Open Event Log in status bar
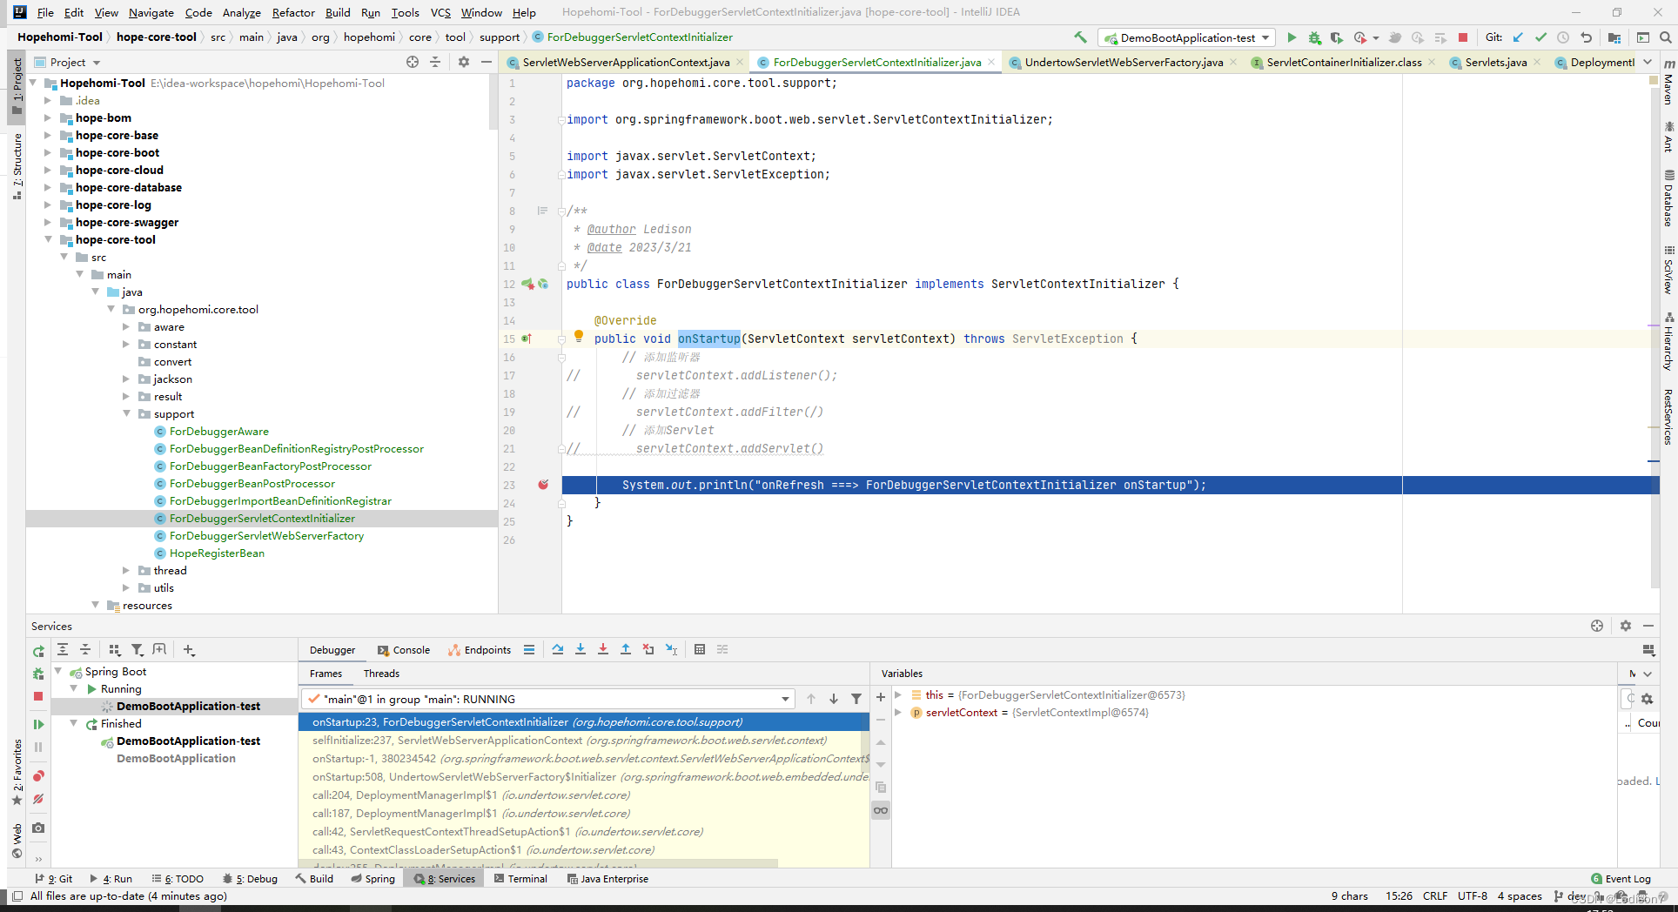This screenshot has height=912, width=1678. click(x=1621, y=879)
